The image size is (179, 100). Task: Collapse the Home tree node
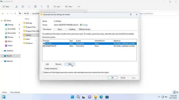[2, 21]
